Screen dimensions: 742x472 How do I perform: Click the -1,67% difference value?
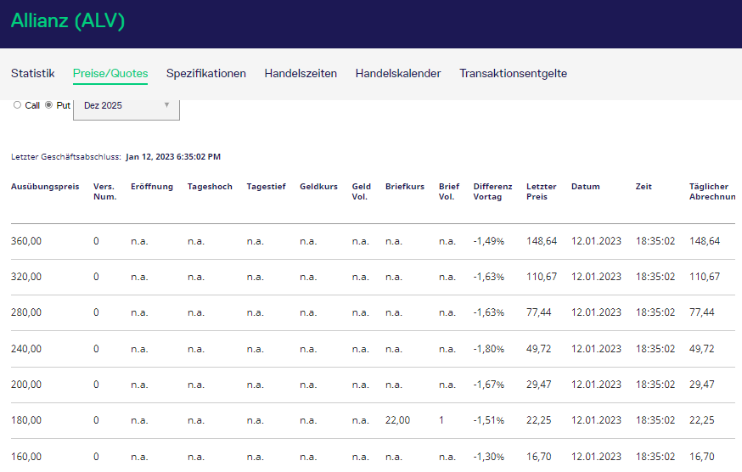point(489,385)
